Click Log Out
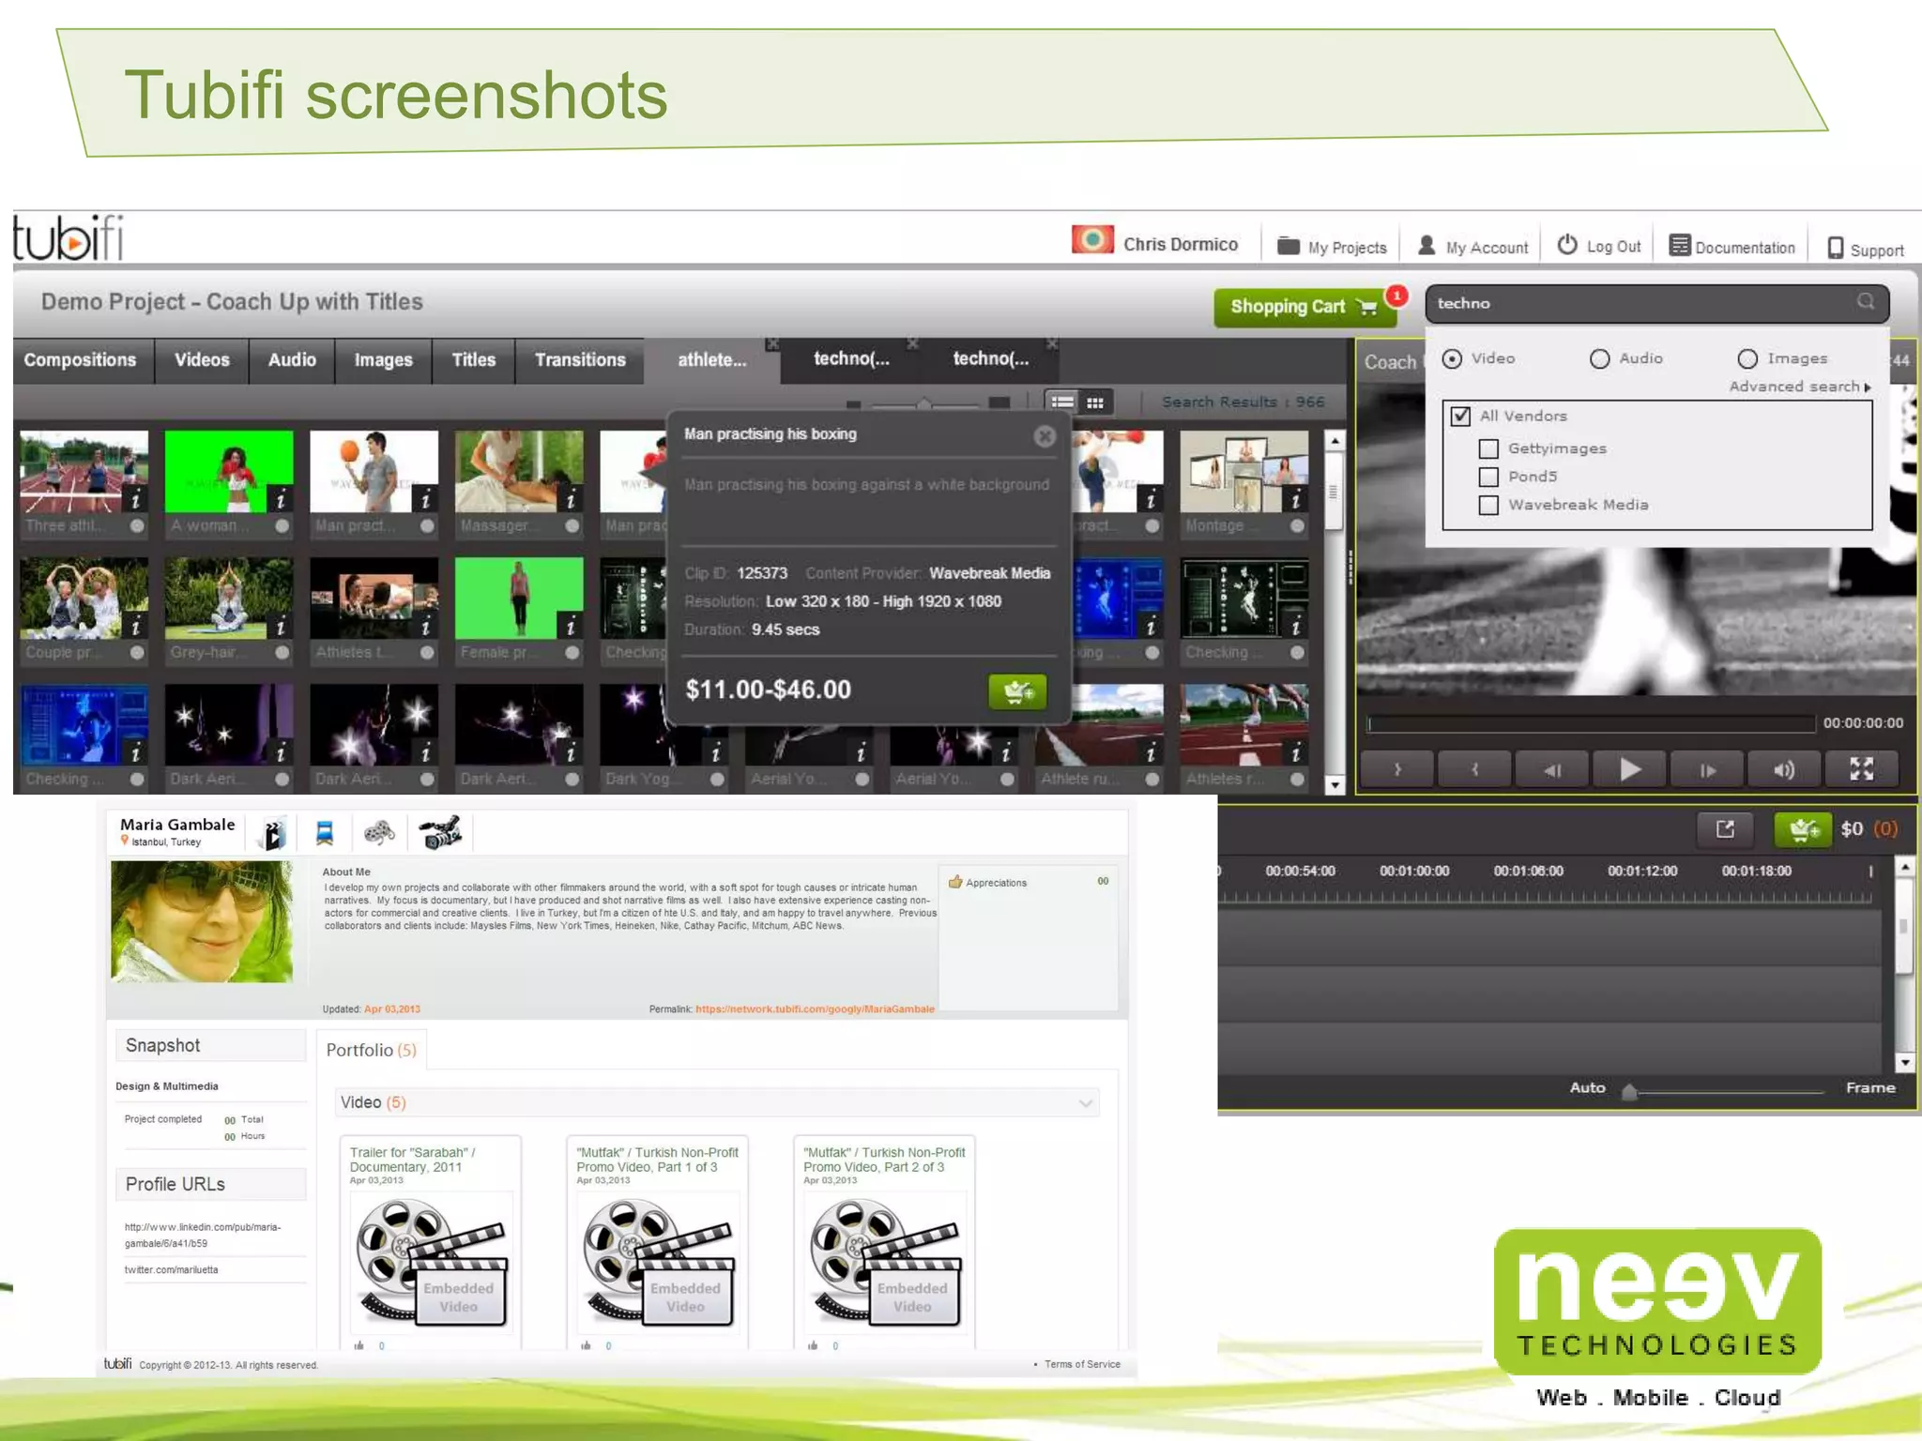 1599,246
